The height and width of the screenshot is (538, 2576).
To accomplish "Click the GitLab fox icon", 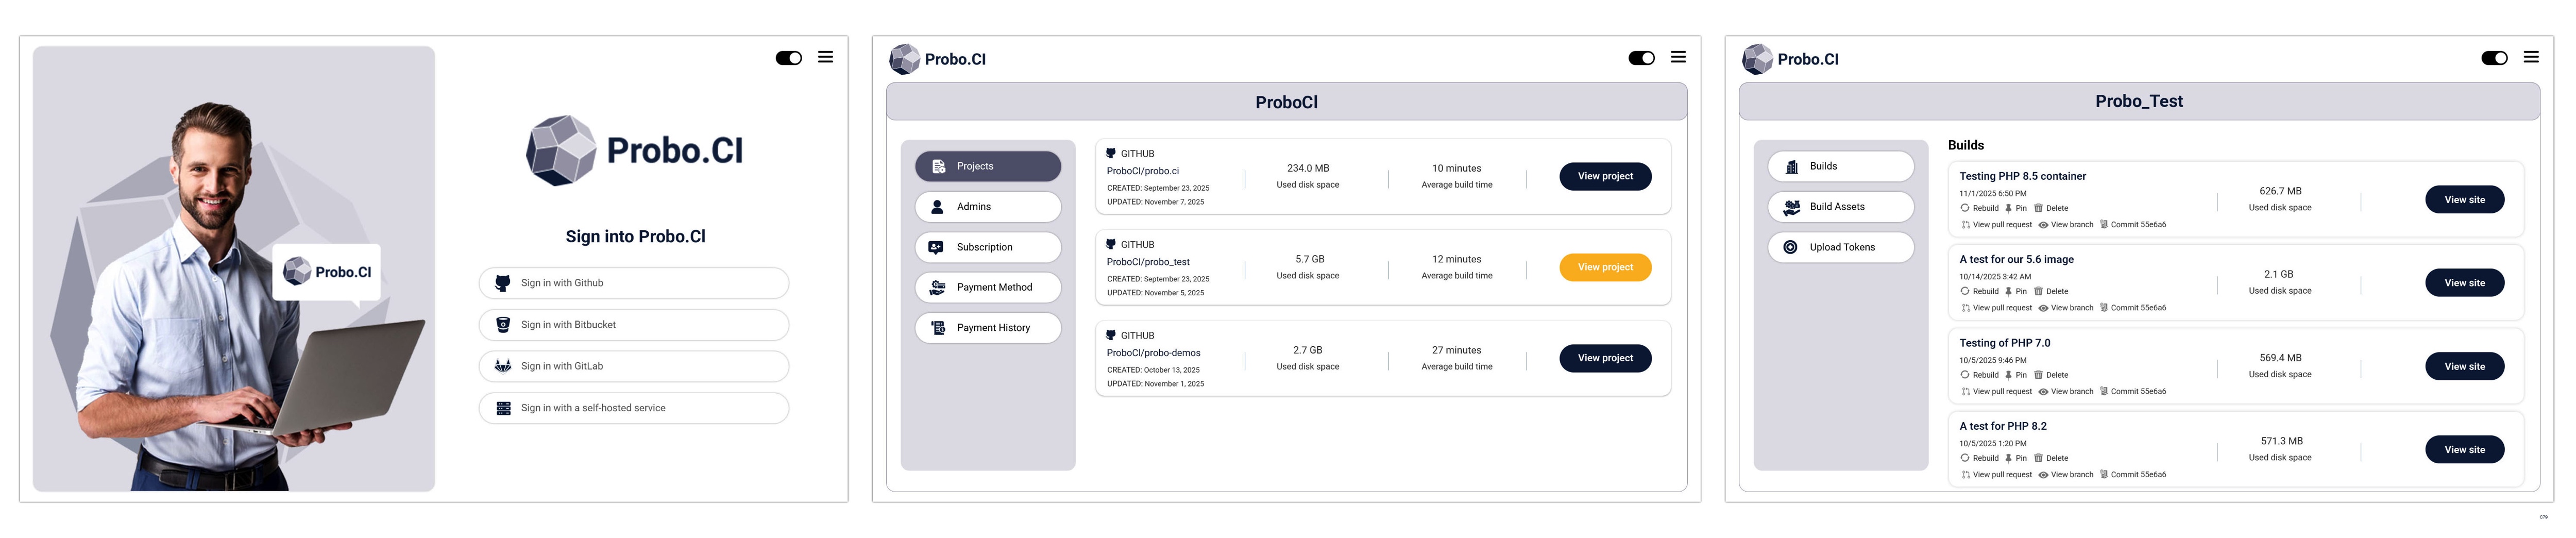I will click(503, 366).
